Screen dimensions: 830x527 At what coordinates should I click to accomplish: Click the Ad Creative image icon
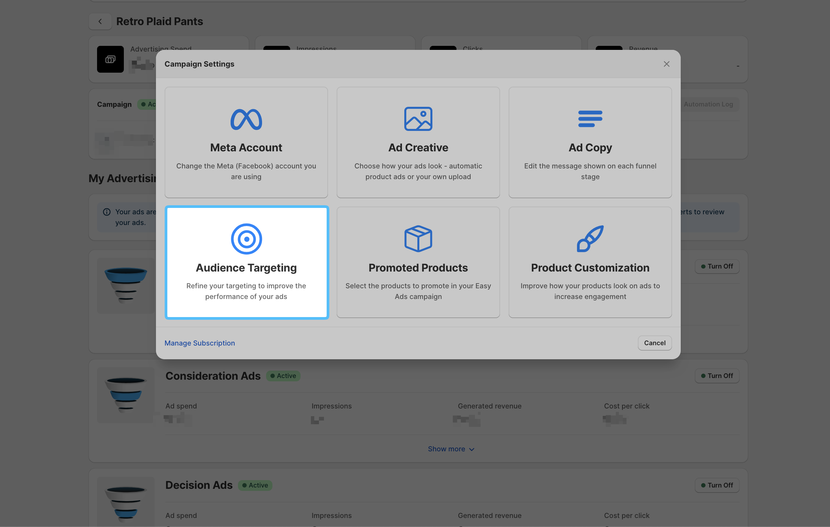click(418, 119)
